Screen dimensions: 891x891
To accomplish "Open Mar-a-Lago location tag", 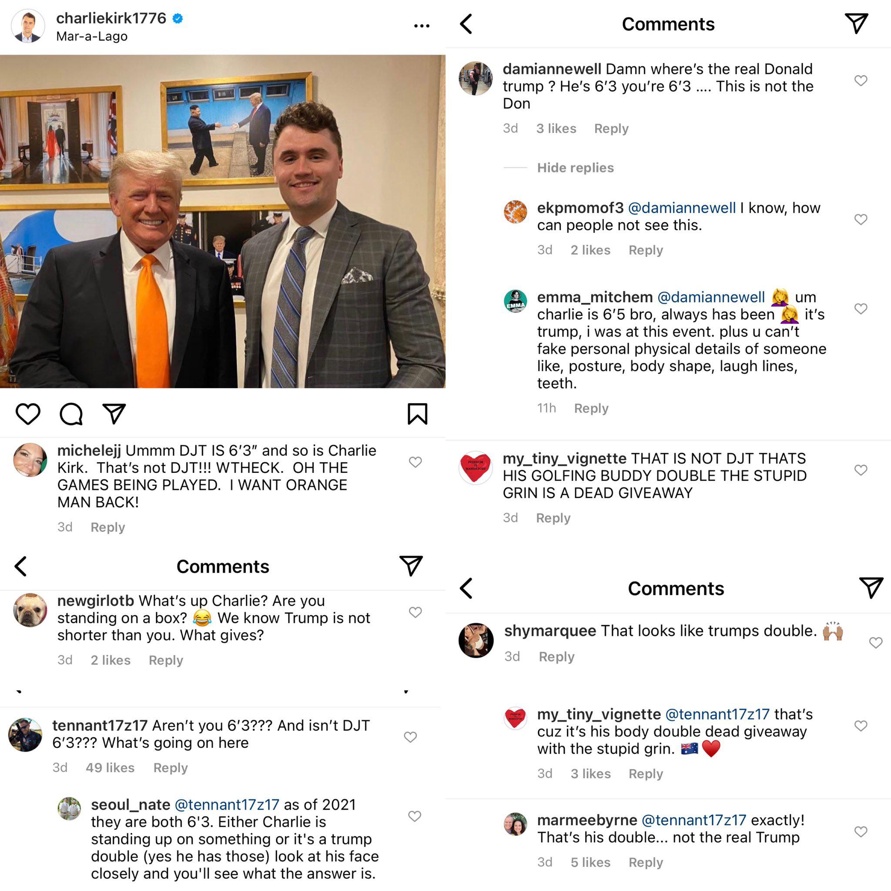I will [92, 37].
